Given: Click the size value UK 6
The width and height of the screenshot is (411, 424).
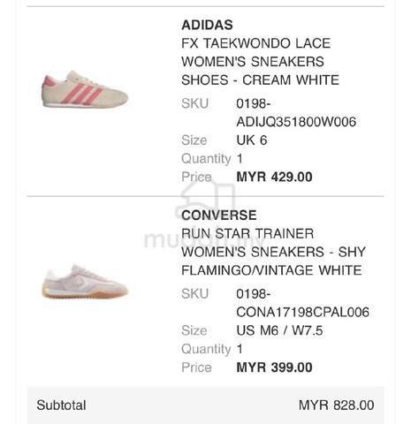Looking at the screenshot, I should pyautogui.click(x=252, y=140).
